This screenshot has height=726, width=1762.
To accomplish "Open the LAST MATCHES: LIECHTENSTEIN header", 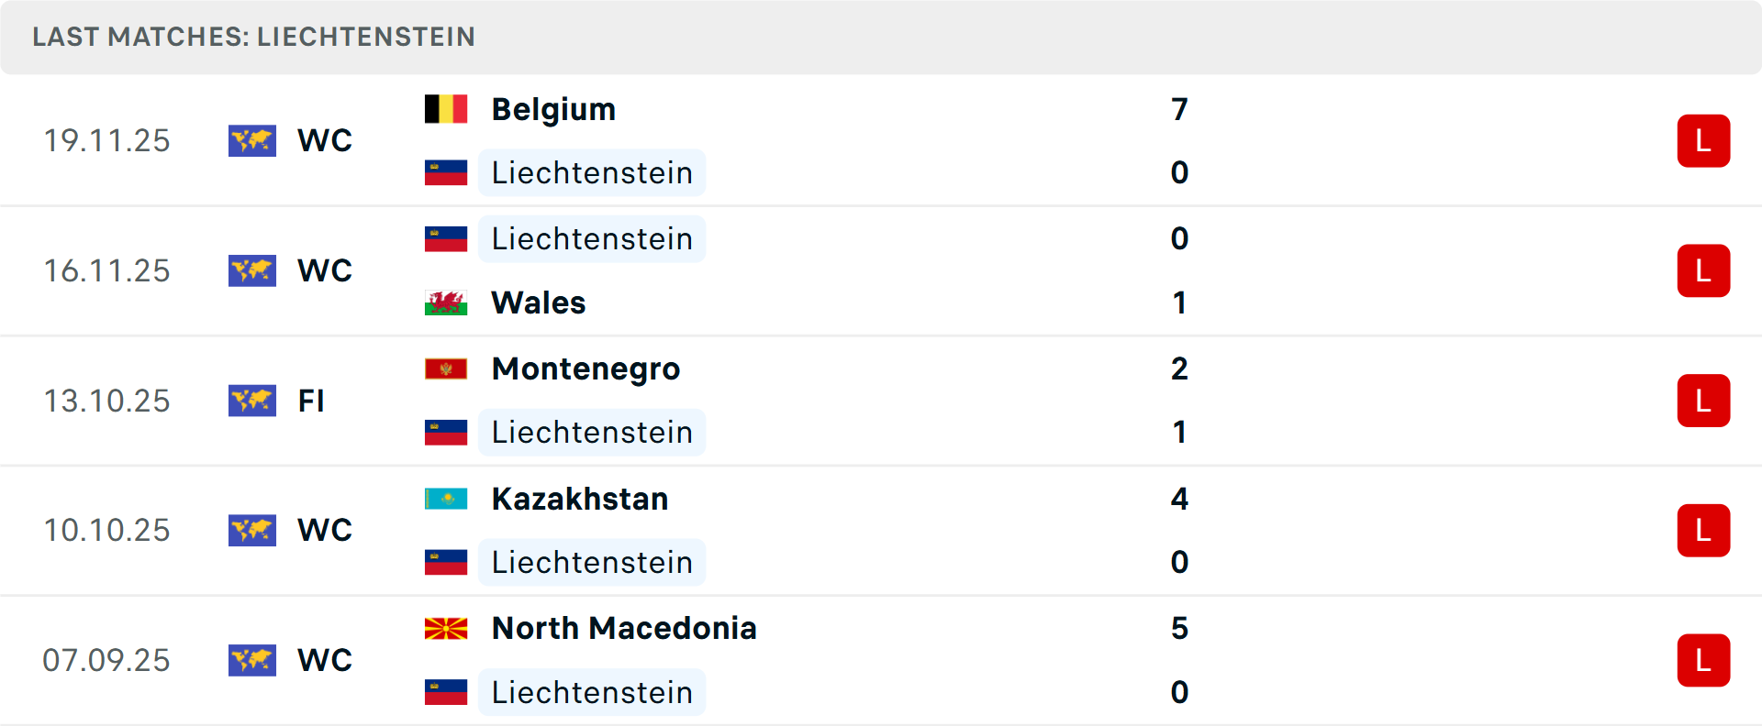I will point(254,37).
